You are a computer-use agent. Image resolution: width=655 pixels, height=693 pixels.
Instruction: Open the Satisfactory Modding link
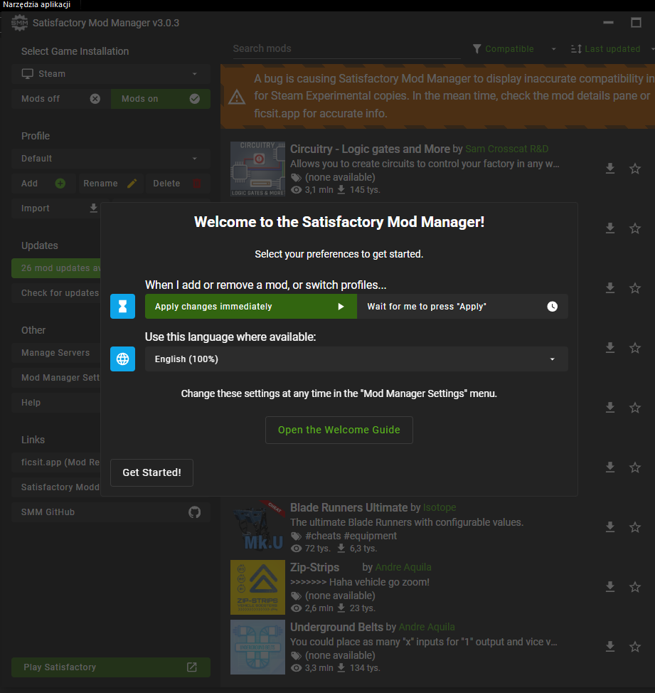(x=56, y=487)
